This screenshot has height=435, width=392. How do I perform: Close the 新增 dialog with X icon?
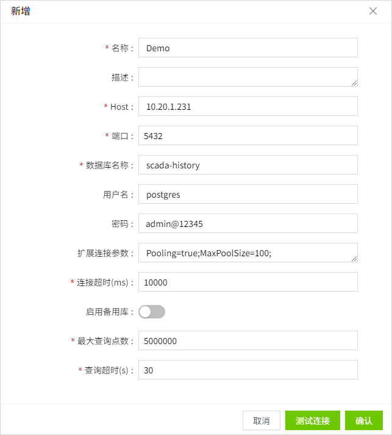[373, 11]
